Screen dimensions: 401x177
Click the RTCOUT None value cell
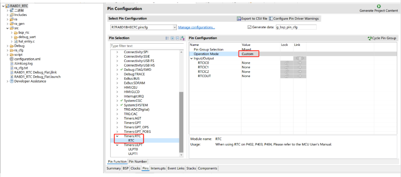point(260,76)
